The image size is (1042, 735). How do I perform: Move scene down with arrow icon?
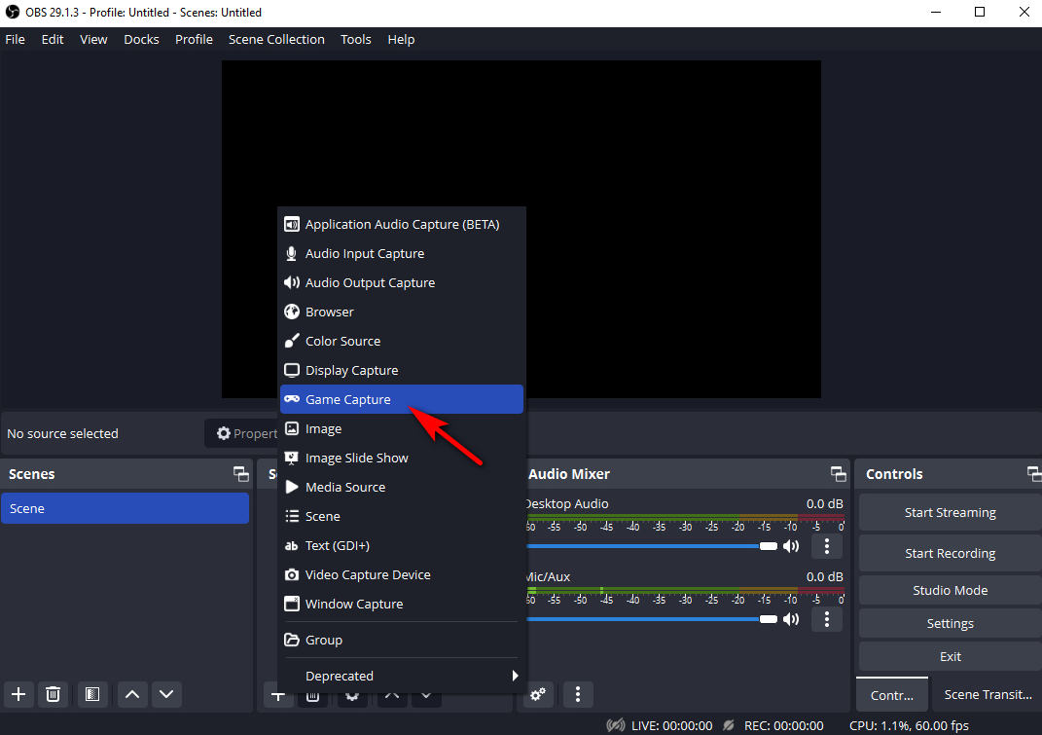coord(166,694)
